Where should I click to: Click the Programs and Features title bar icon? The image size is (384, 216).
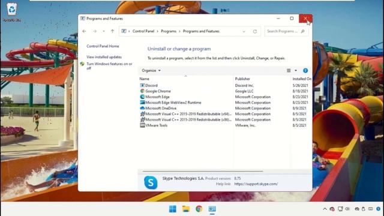(83, 19)
